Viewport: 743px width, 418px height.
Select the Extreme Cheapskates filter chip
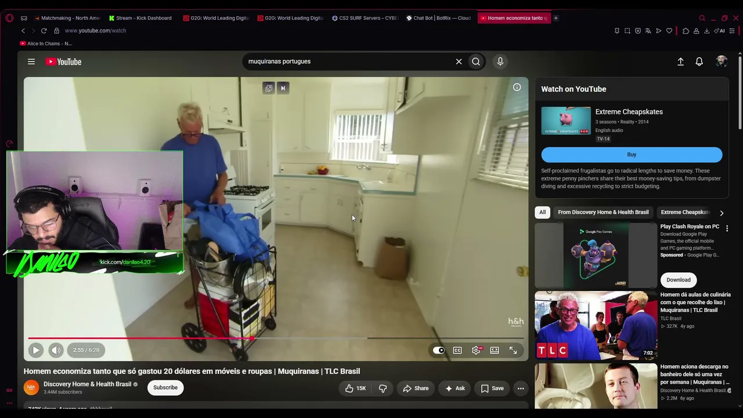685,212
